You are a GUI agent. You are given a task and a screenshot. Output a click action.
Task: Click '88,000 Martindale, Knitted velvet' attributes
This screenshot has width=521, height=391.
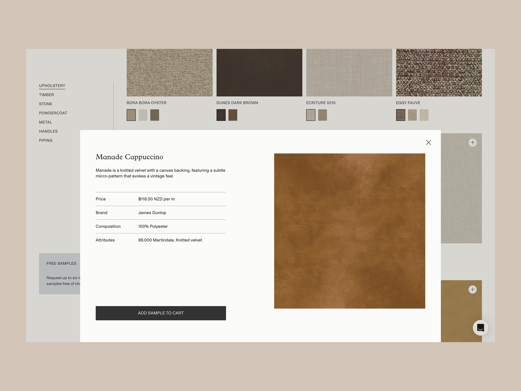(x=170, y=240)
